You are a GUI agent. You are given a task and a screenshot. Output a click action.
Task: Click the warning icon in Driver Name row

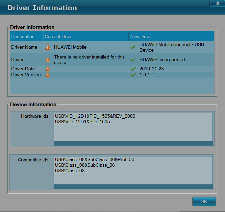pyautogui.click(x=48, y=47)
